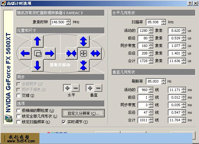Click the 1.401 us back porch field
Screen dimensions: 199x144
[x=175, y=53]
